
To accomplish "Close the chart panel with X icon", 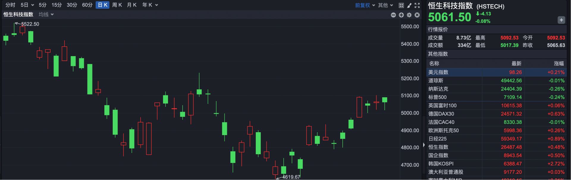I will (x=417, y=15).
